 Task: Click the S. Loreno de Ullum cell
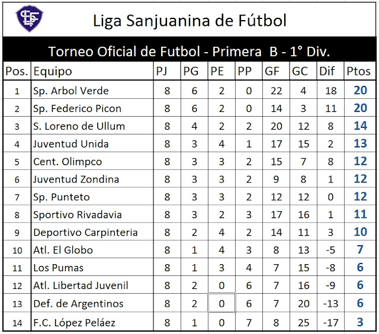click(x=92, y=126)
